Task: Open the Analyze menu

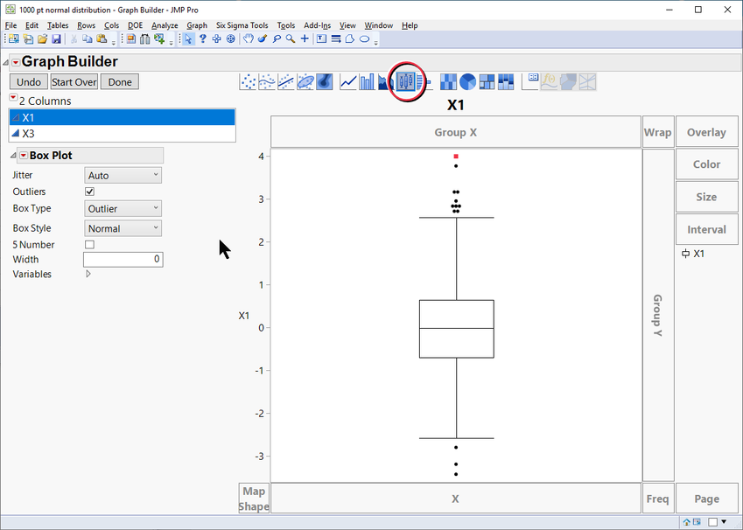Action: 165,25
